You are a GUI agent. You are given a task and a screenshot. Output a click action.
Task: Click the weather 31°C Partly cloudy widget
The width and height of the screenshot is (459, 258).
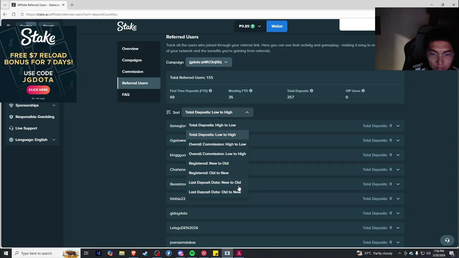(x=374, y=253)
